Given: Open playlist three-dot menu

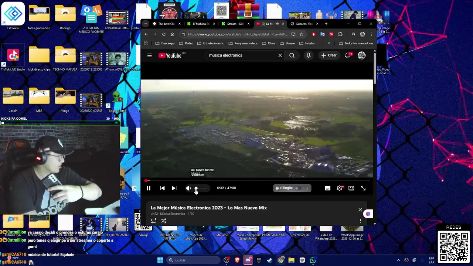Looking at the screenshot, I should (x=360, y=221).
